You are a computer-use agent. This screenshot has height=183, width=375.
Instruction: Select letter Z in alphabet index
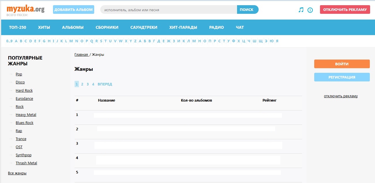tap(135, 41)
